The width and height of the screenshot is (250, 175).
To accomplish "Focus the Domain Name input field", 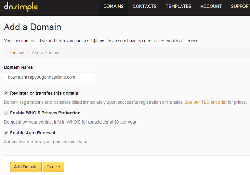I will 49,77.
